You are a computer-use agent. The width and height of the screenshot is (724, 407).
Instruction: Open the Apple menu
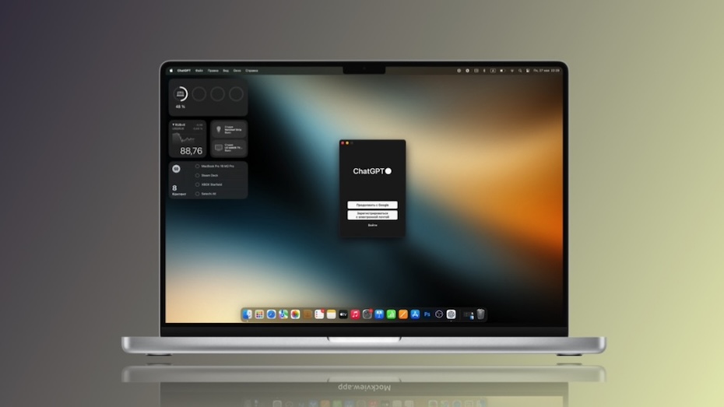(x=170, y=71)
